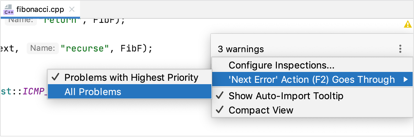414x137 pixels.
Task: Click checkmark beside Problems with Highest Priority
Action: (x=56, y=77)
